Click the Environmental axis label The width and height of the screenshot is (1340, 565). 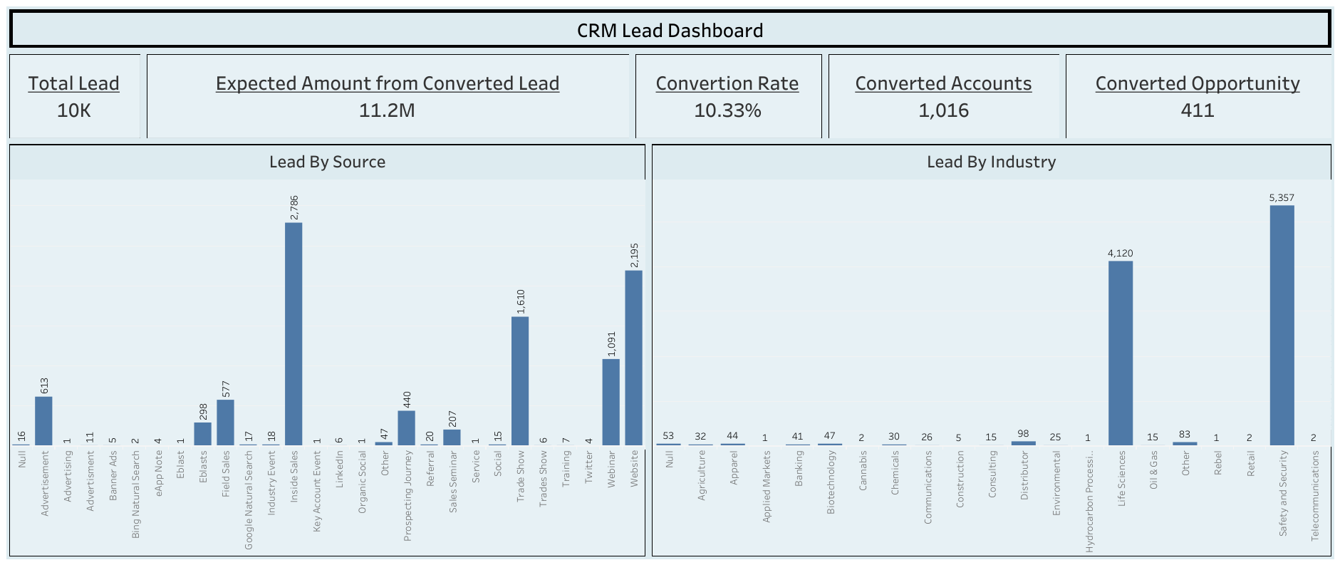click(1056, 483)
